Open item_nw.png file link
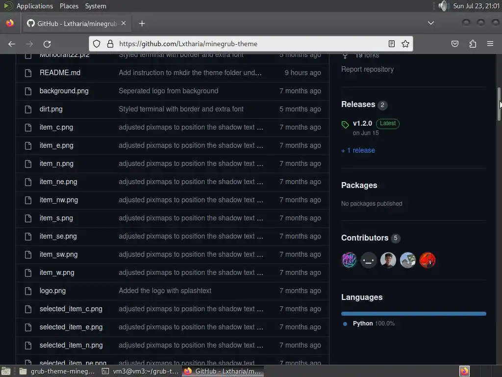This screenshot has height=377, width=502. click(59, 200)
